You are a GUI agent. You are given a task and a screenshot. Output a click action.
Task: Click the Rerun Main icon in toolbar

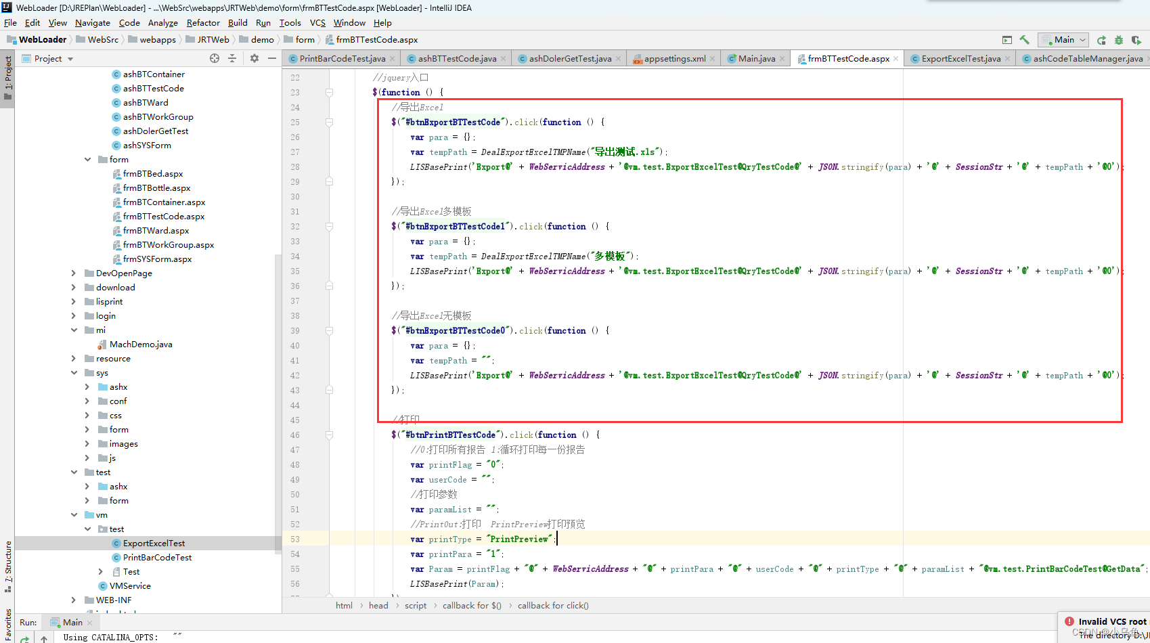coord(1101,40)
